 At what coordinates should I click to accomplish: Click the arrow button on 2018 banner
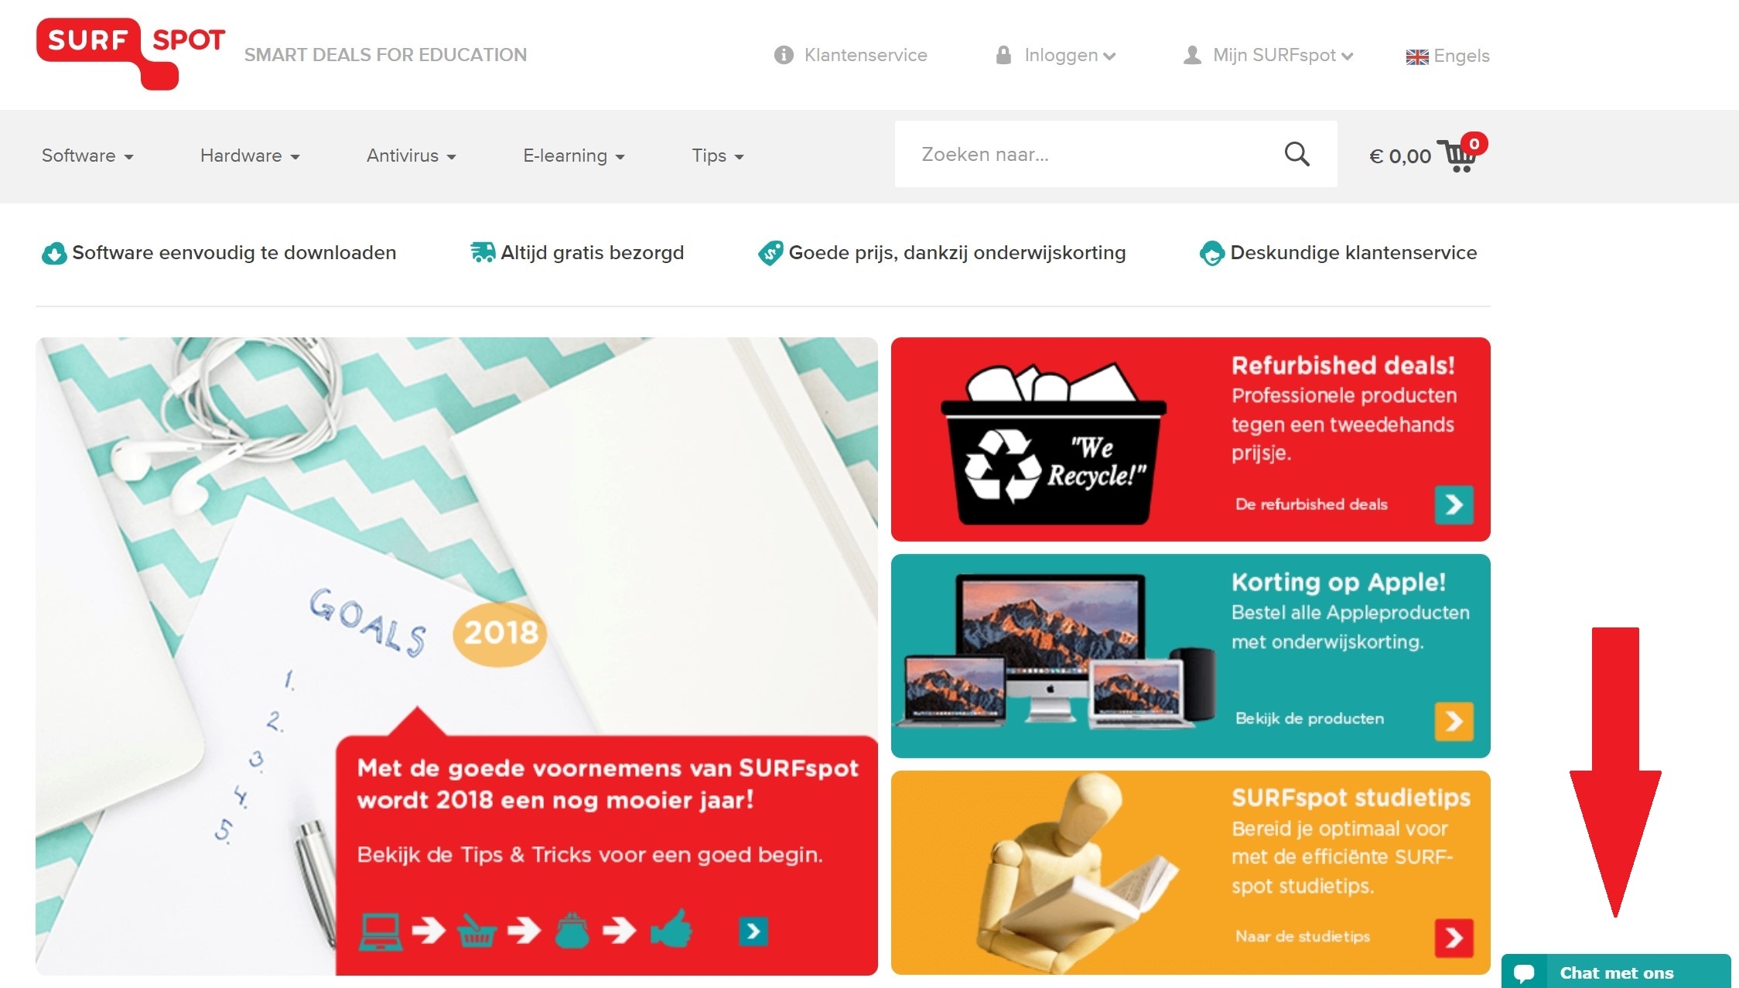pyautogui.click(x=753, y=931)
